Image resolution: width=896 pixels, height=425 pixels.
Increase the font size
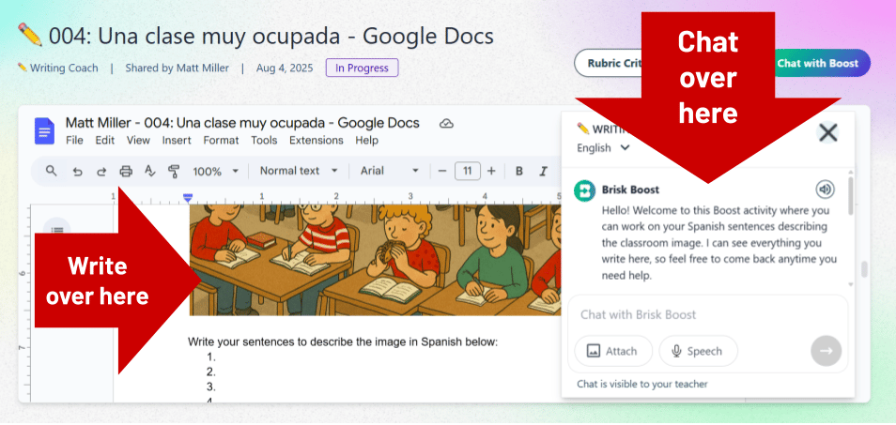(x=491, y=171)
